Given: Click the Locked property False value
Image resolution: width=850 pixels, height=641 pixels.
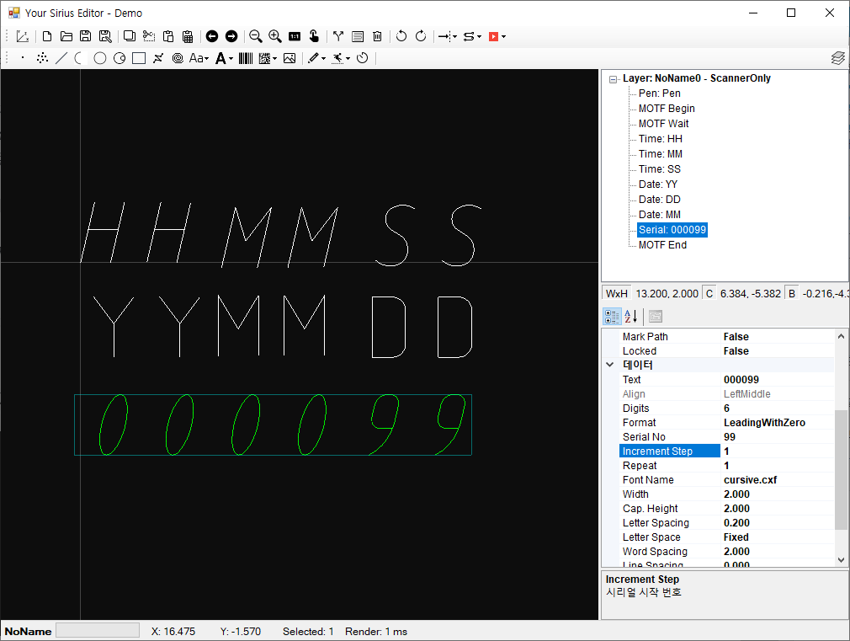Looking at the screenshot, I should 736,351.
